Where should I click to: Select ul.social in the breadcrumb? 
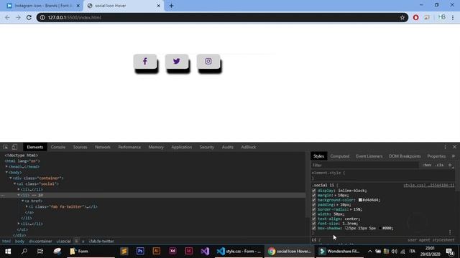pos(64,242)
